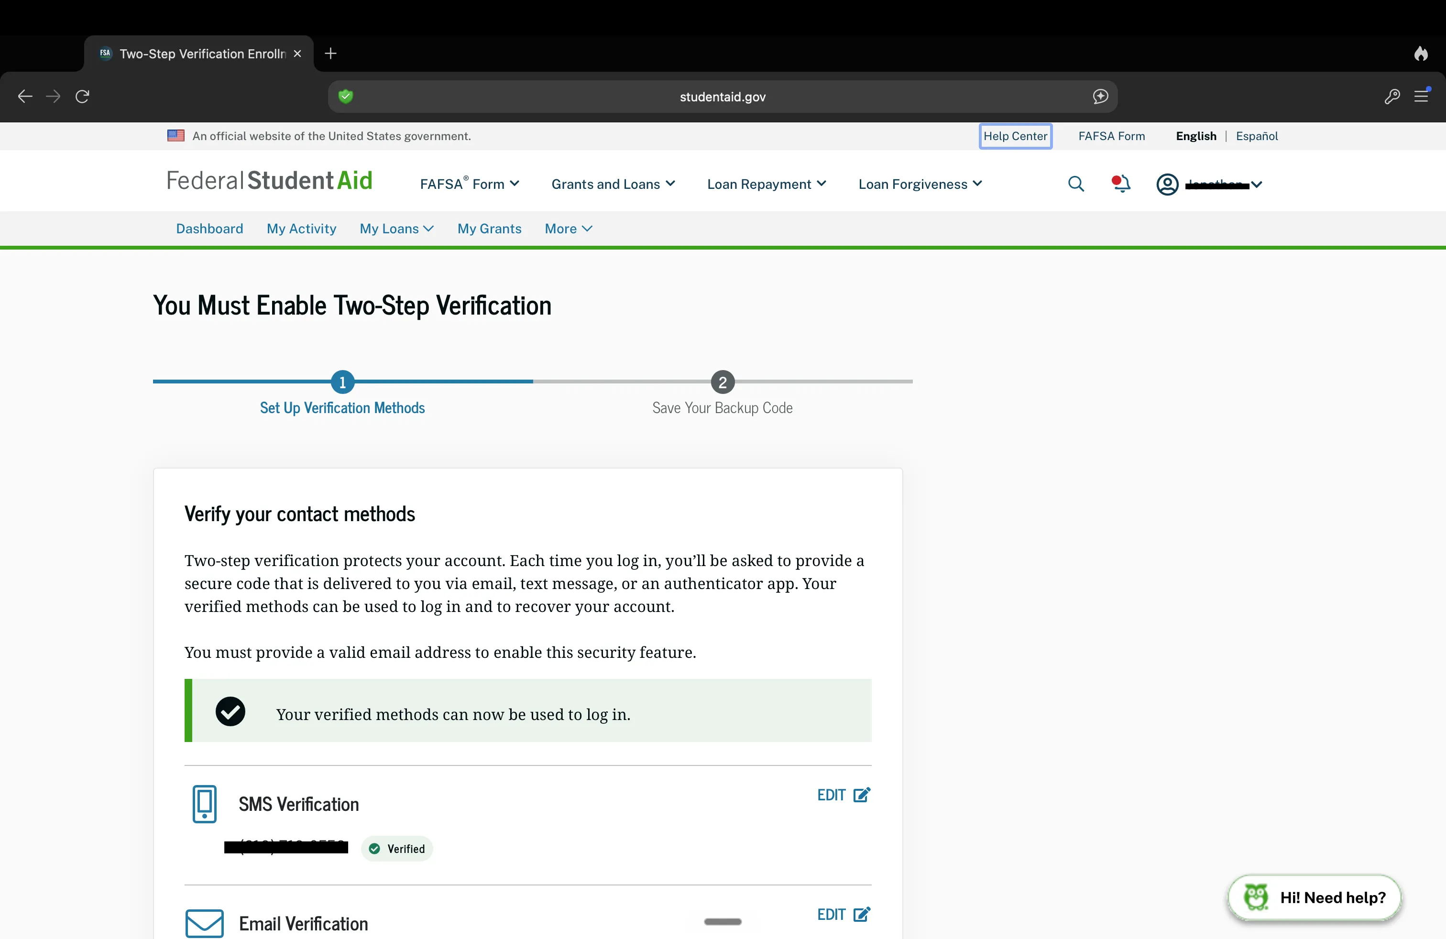Close the Two-Step Verification tab
The width and height of the screenshot is (1446, 939).
click(298, 54)
